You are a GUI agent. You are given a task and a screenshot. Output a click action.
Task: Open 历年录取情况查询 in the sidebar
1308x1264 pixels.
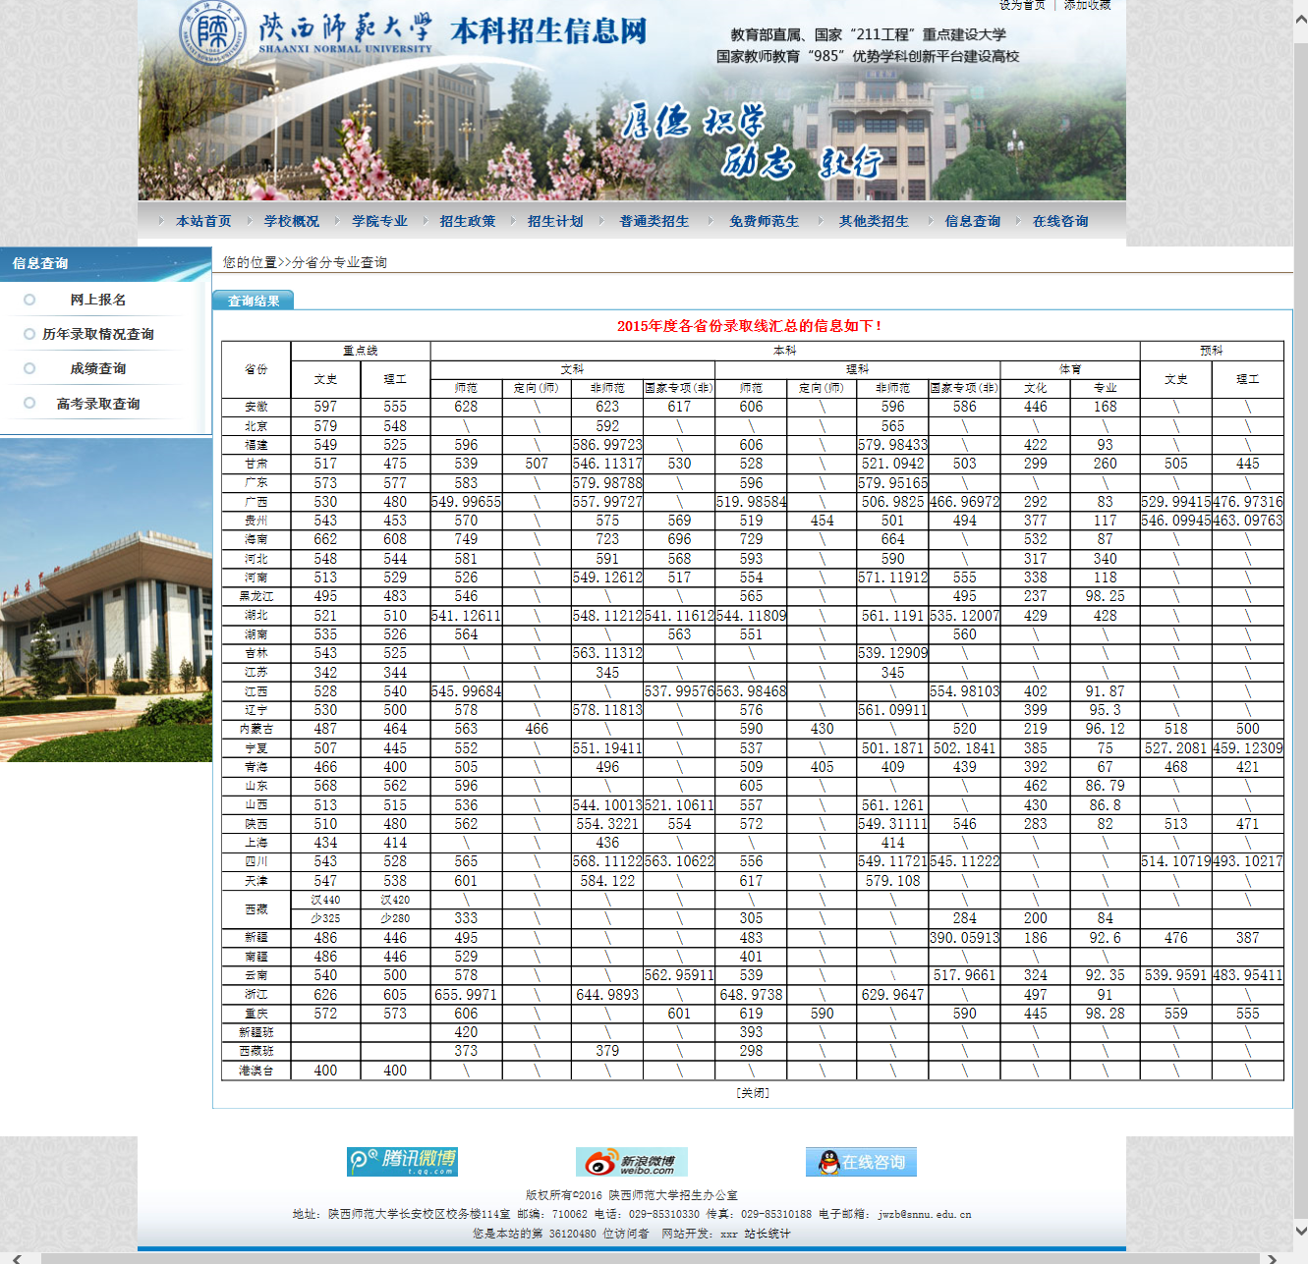(x=97, y=334)
